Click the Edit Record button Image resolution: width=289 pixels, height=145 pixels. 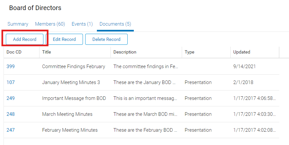(x=64, y=39)
